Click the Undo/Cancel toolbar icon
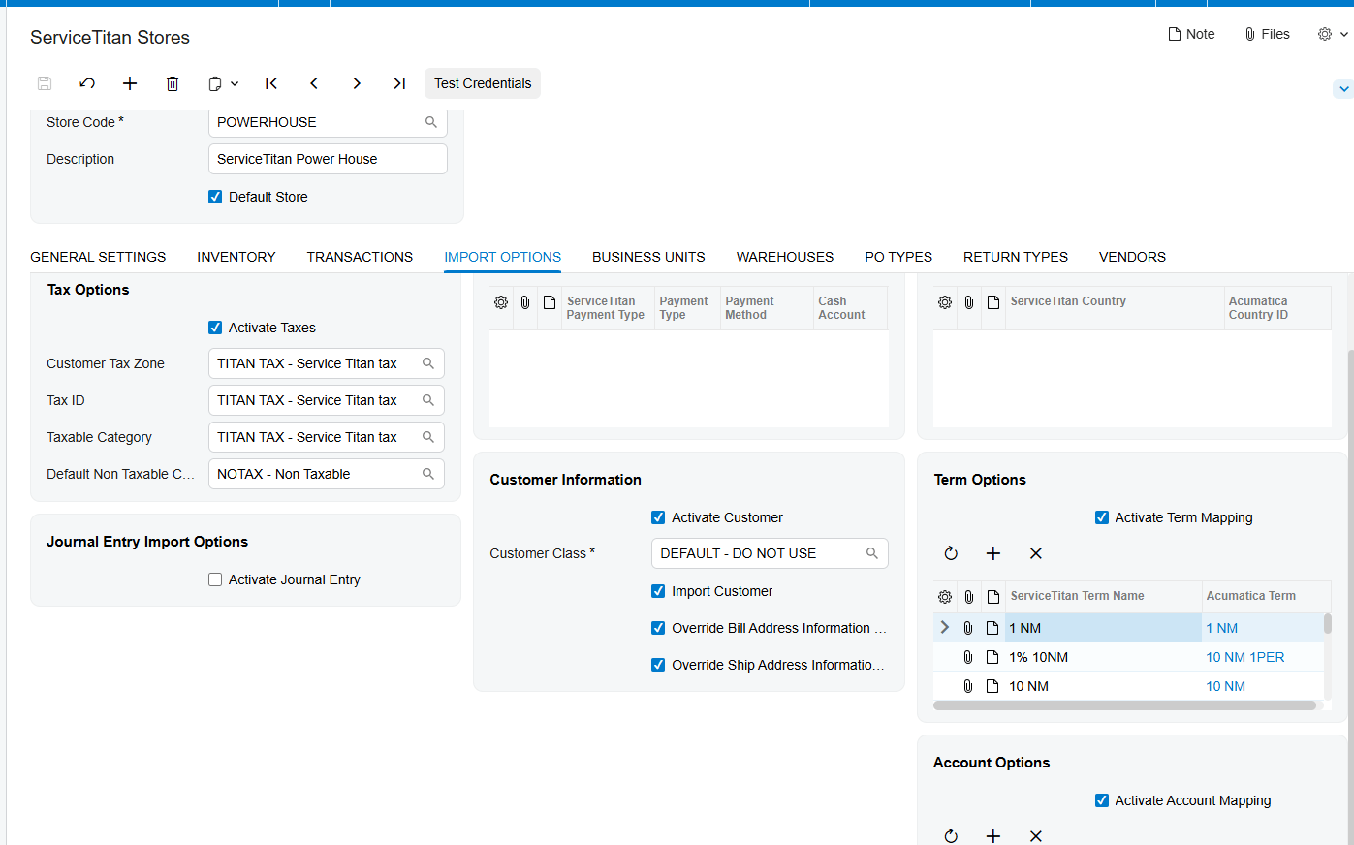Screen dimensions: 1354x845 87,83
